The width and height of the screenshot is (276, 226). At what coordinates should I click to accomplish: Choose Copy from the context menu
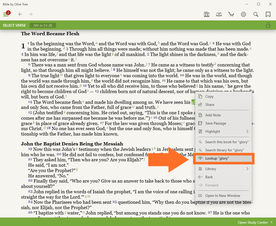[x=209, y=96]
